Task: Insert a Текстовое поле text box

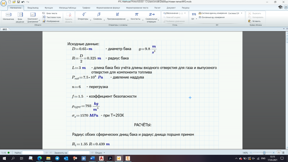Action: [52, 17]
